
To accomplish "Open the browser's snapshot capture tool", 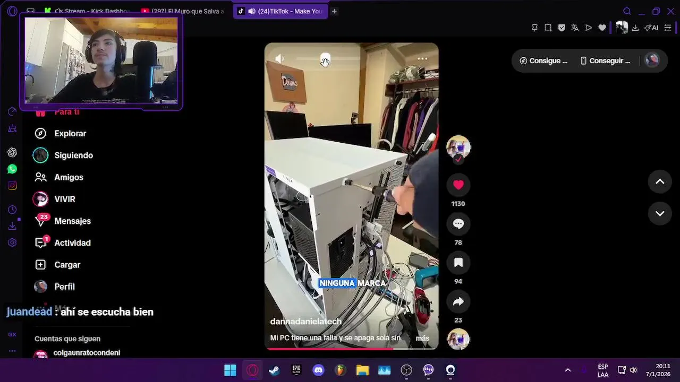I will coord(548,28).
